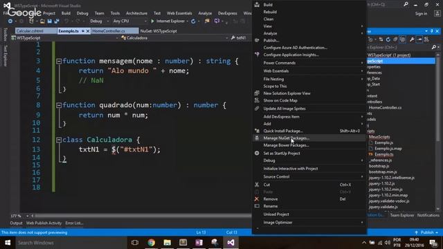Choose Clean in the context menu

click(x=309, y=19)
